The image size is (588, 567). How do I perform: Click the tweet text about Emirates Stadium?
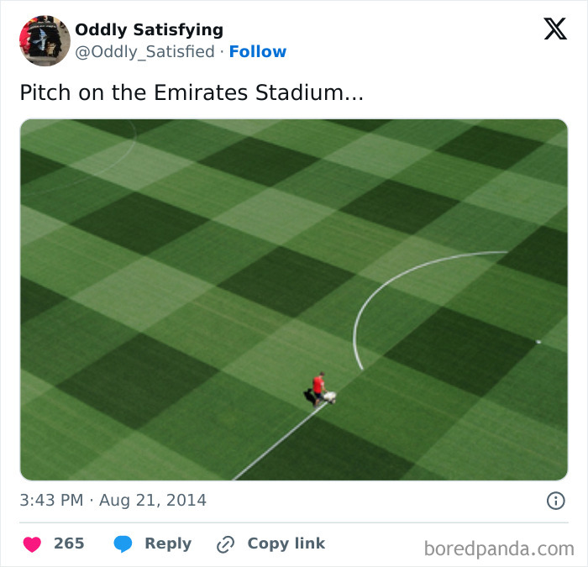pos(192,92)
